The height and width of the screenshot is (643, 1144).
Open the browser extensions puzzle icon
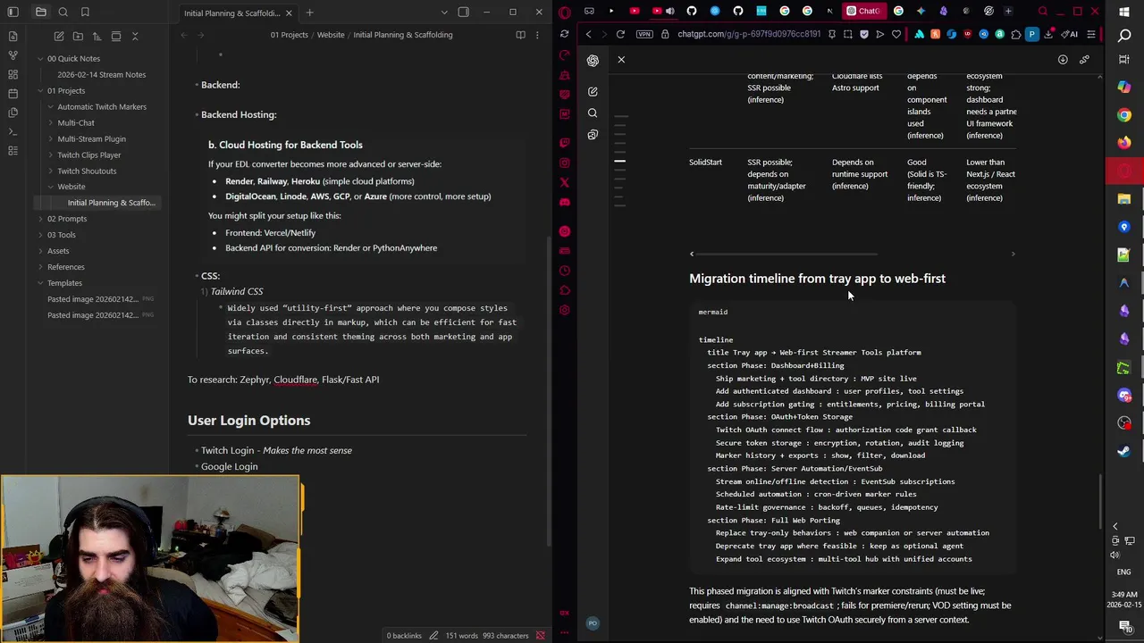1015,34
